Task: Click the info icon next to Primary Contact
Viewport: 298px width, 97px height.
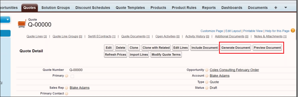Action: (x=66, y=94)
